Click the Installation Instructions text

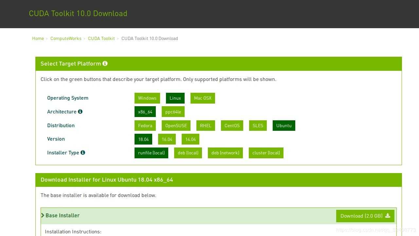pos(73,232)
